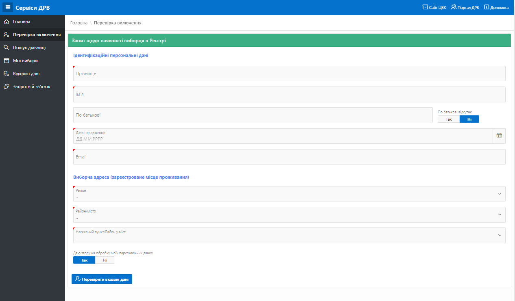Click the Сервіси ДРВ header title
This screenshot has height=301, width=515.
[33, 8]
